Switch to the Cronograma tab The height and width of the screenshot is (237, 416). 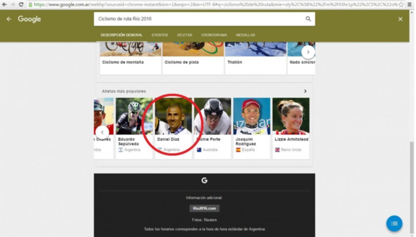[214, 35]
